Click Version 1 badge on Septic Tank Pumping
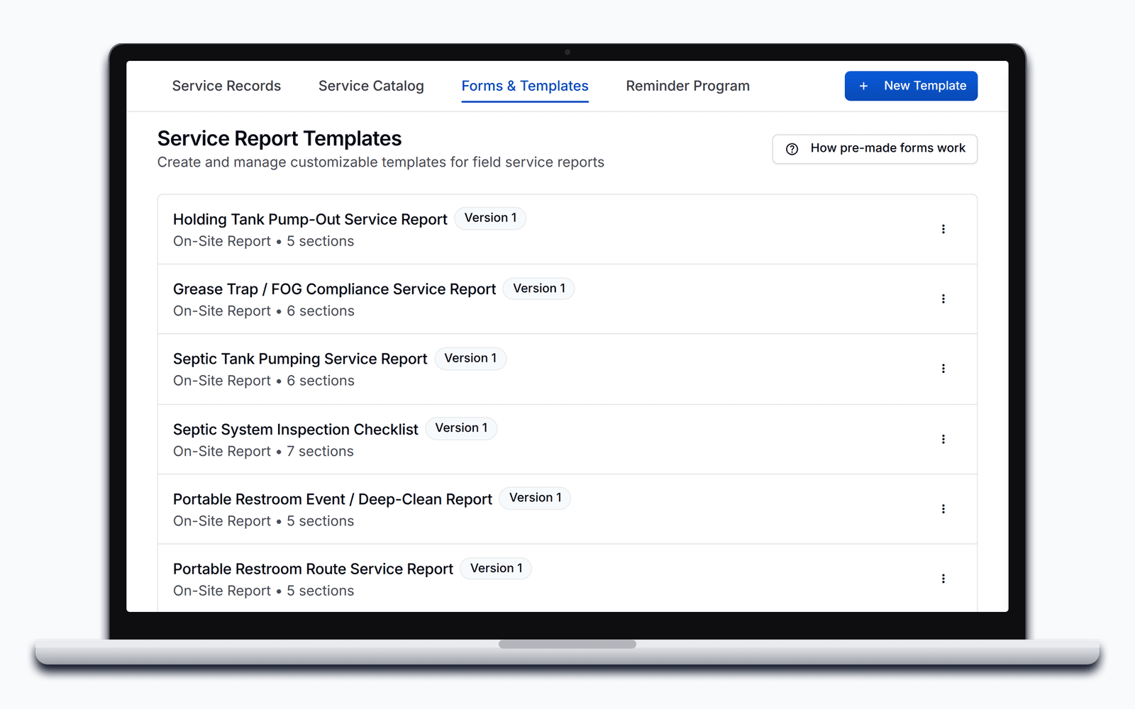Viewport: 1135px width, 709px height. pyautogui.click(x=470, y=358)
